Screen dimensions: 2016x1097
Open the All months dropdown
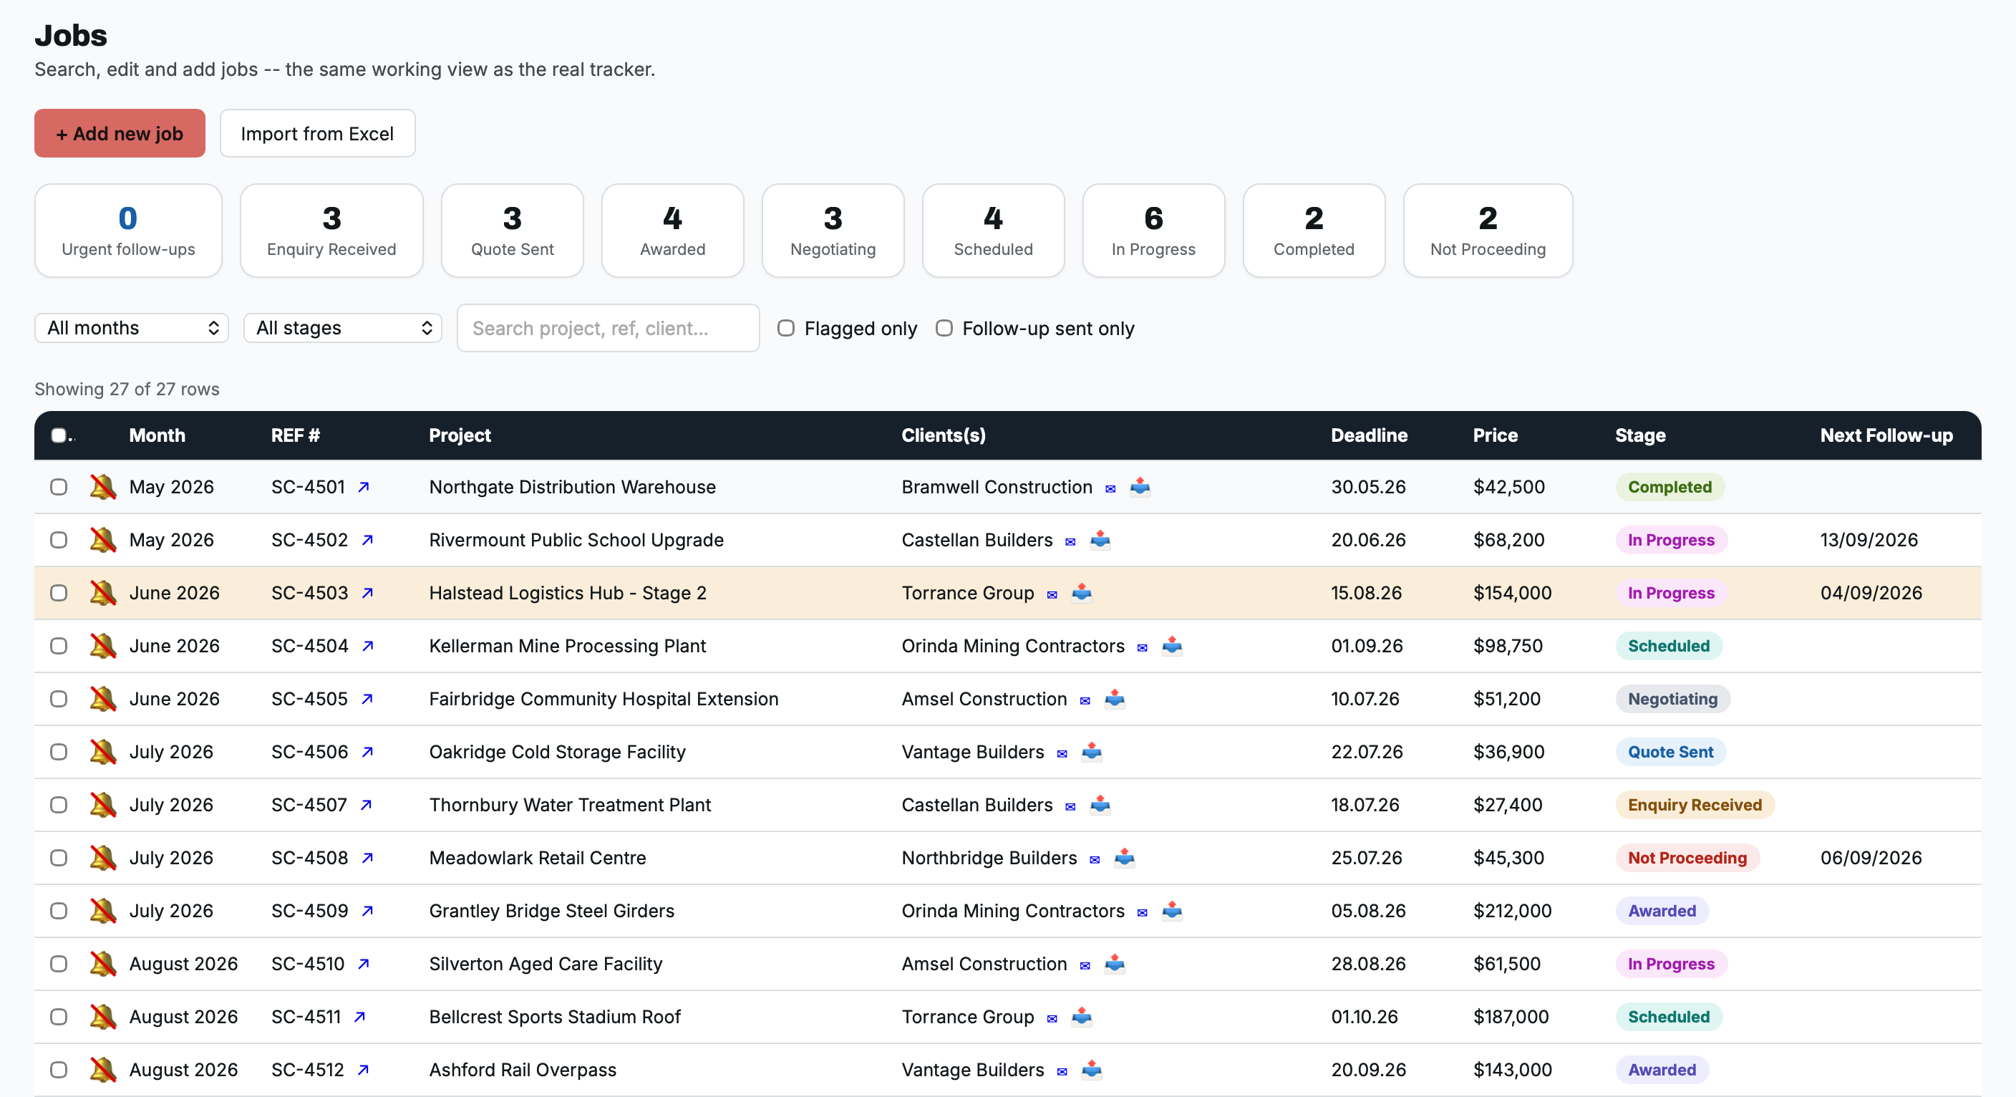132,328
